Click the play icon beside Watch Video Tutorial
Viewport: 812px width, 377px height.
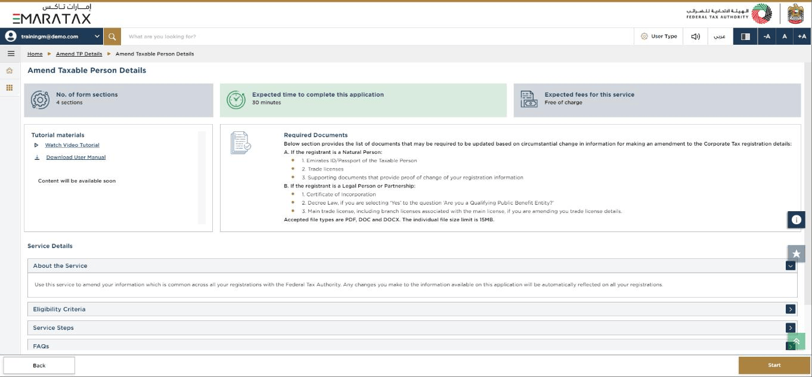click(36, 145)
